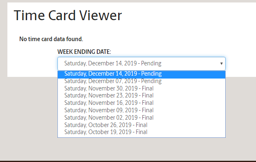This screenshot has width=256, height=162.
Task: Click the dark footer bar at page bottom
Action: tap(128, 161)
